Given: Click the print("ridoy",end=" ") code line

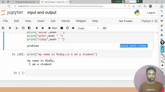Looking at the screenshot, I should tap(46, 39).
